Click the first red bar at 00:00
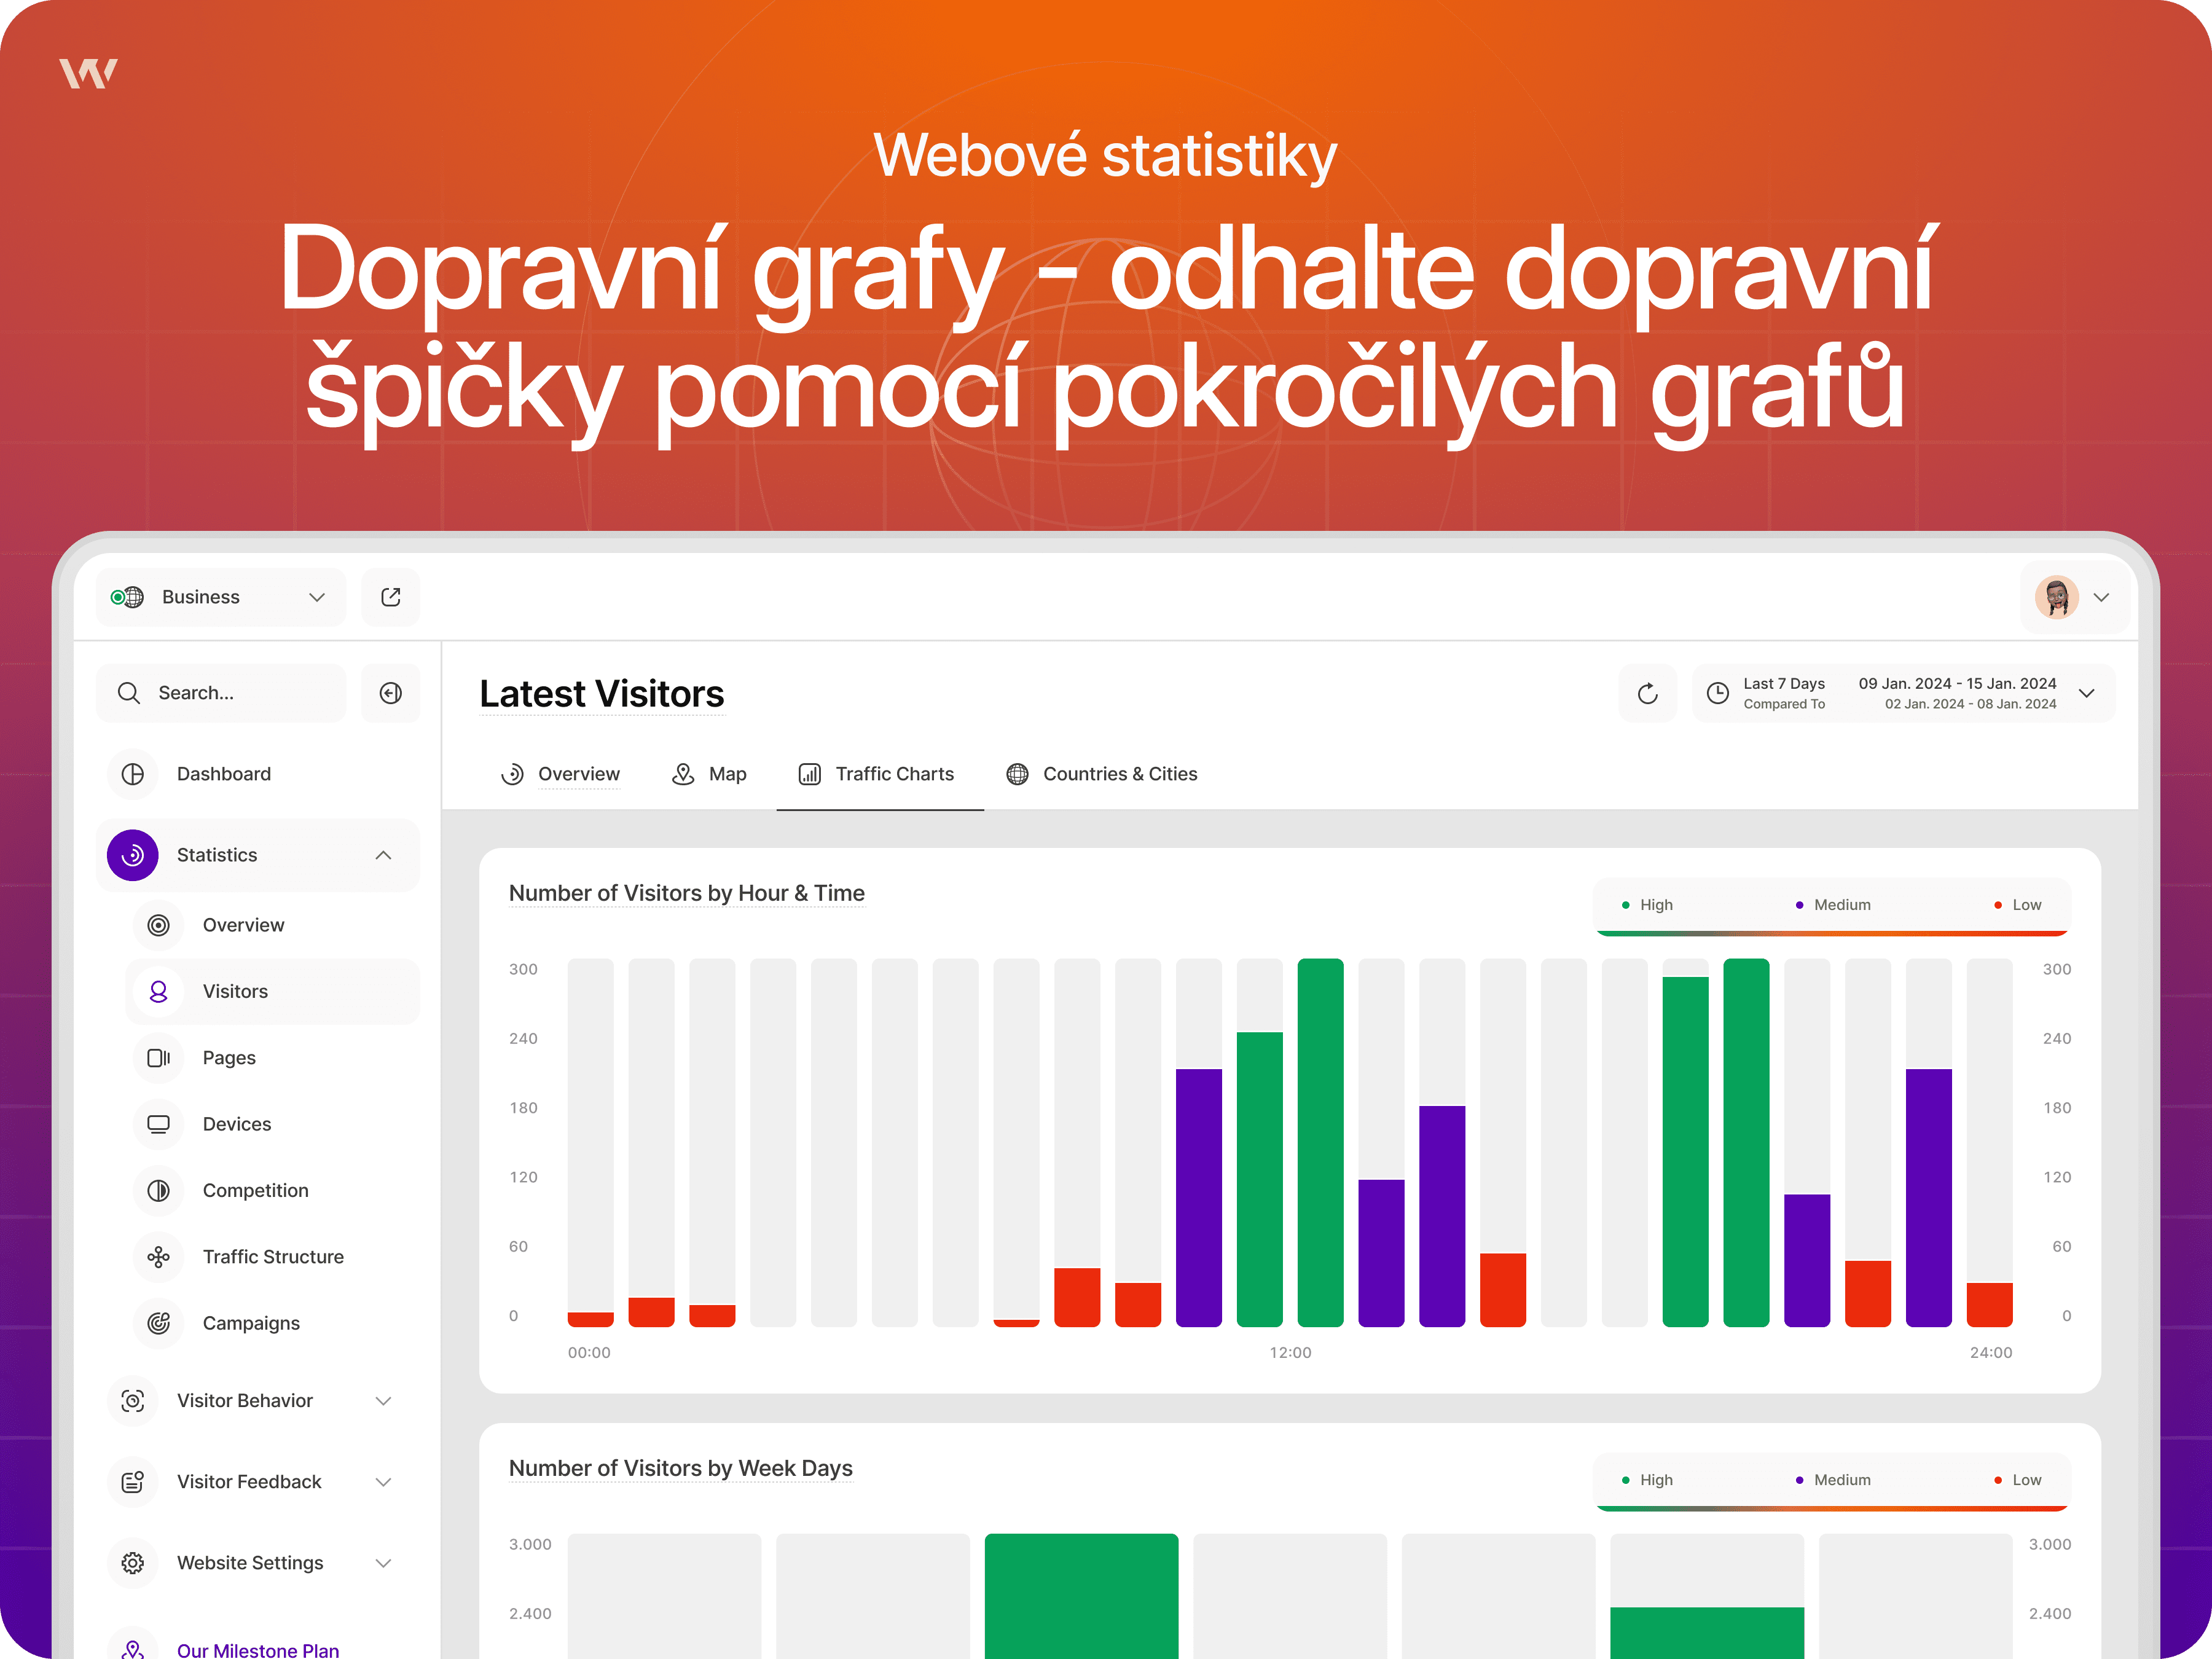The width and height of the screenshot is (2212, 1659). (590, 1320)
